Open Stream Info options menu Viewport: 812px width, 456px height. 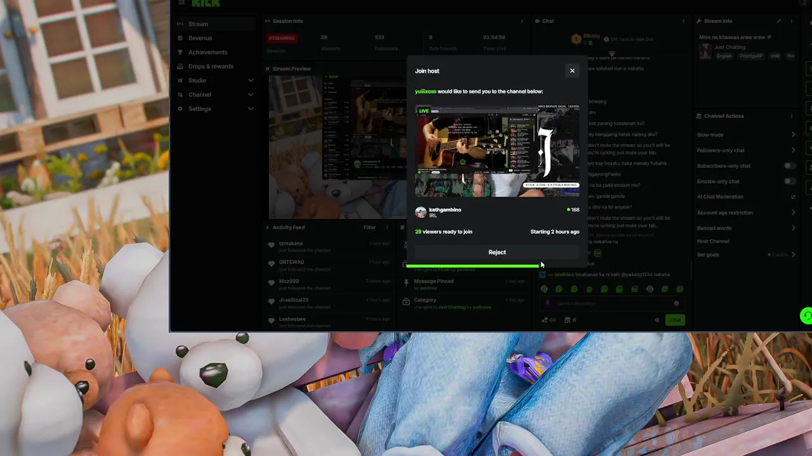(791, 21)
